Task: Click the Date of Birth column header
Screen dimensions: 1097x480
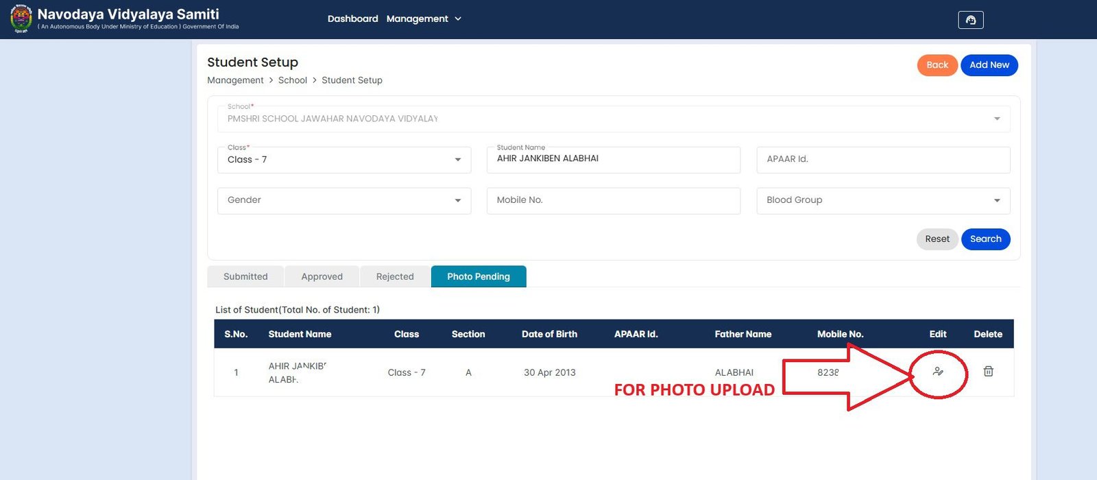Action: pyautogui.click(x=549, y=335)
